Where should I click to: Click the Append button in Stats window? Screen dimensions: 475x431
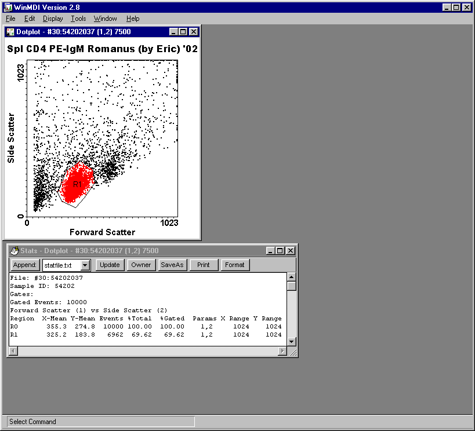pos(25,265)
